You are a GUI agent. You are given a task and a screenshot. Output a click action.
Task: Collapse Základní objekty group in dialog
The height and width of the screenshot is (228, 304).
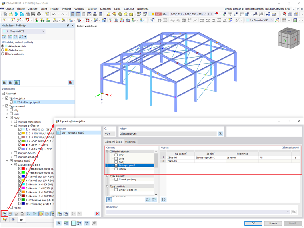[108, 152]
